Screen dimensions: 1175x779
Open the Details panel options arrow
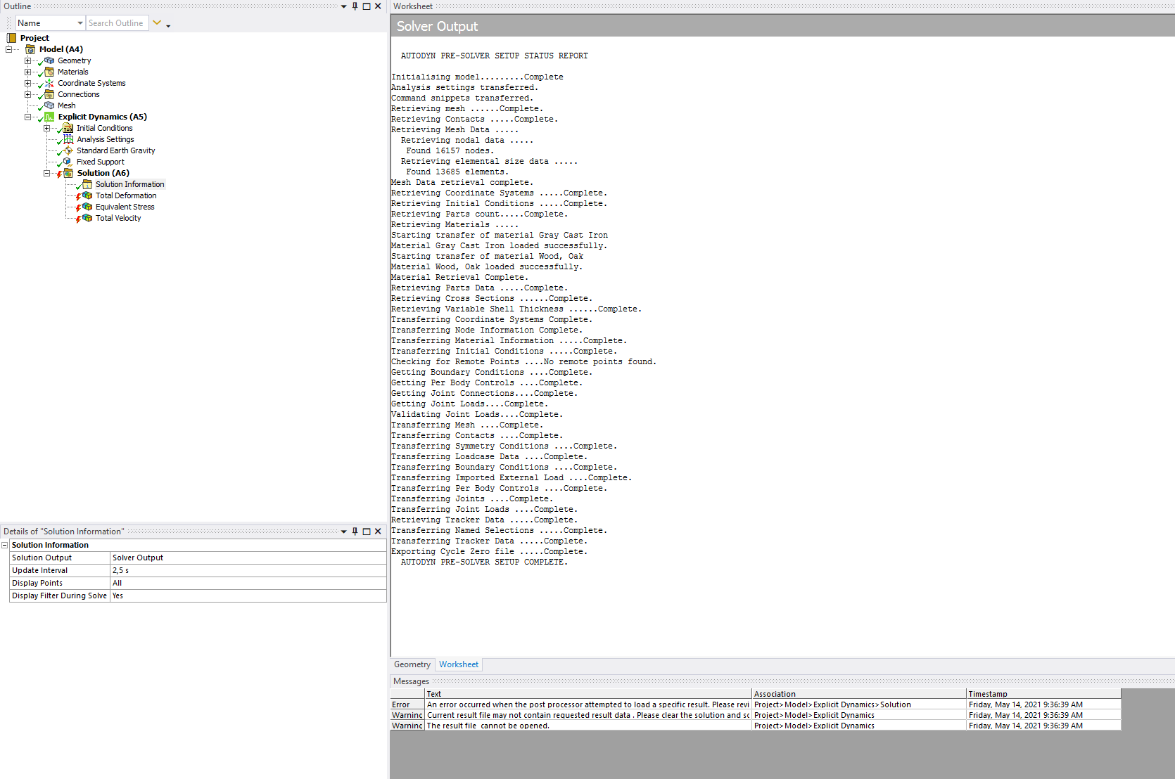click(343, 532)
